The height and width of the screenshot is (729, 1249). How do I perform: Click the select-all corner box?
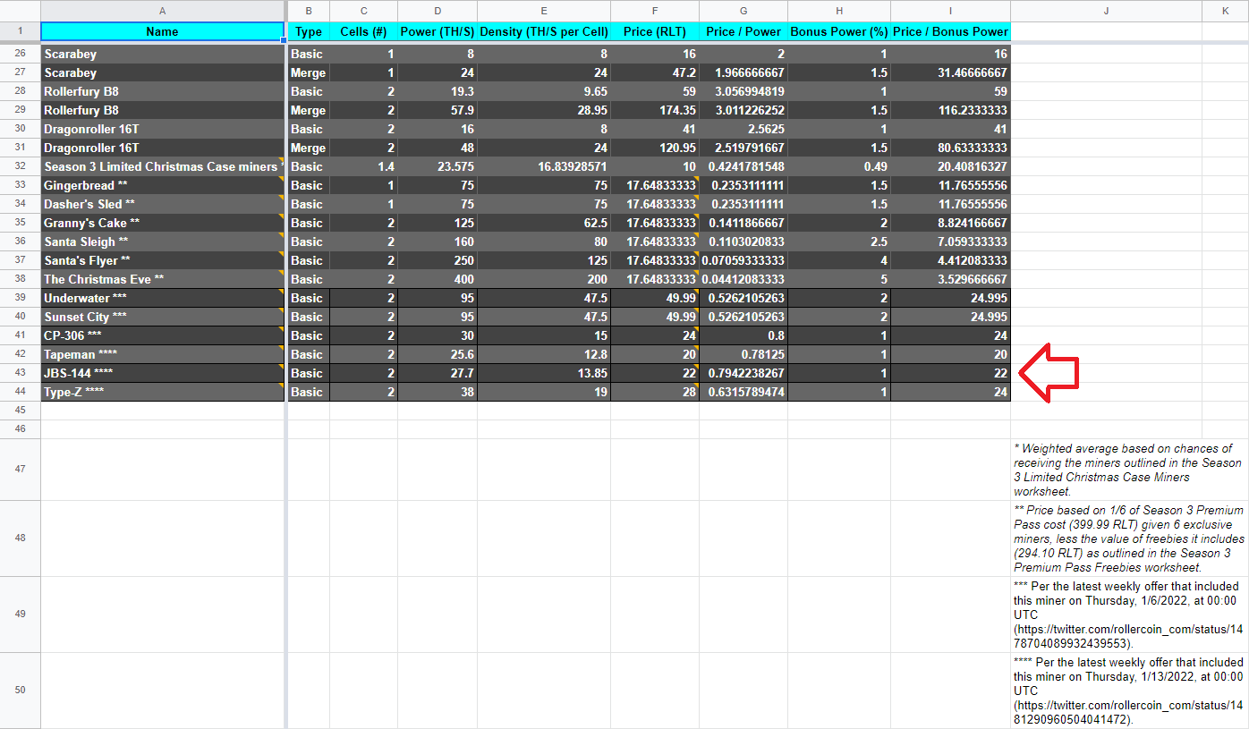pos(20,11)
